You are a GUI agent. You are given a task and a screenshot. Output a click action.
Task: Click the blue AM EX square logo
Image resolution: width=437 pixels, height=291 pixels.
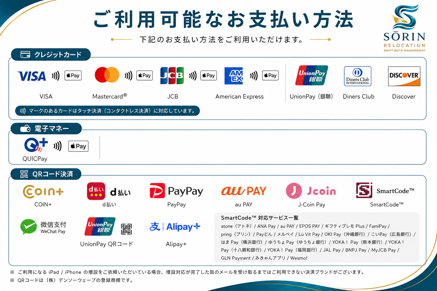tap(234, 76)
